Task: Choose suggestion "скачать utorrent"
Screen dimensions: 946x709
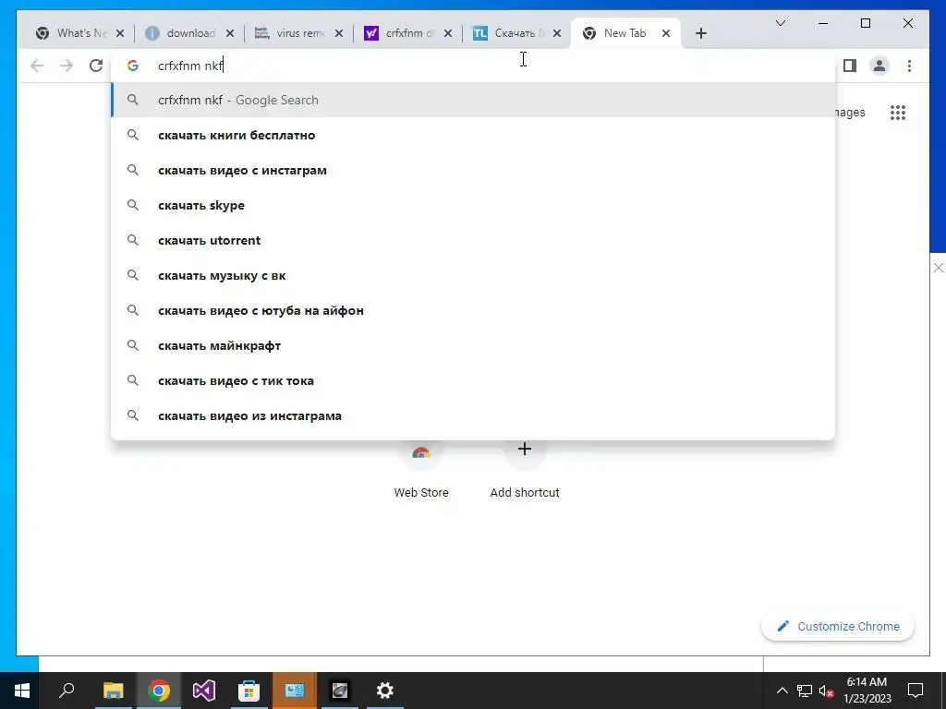Action: pyautogui.click(x=473, y=240)
